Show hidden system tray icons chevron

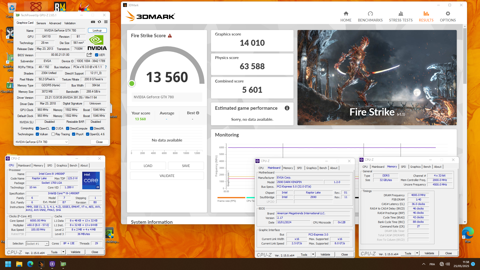click(423, 264)
